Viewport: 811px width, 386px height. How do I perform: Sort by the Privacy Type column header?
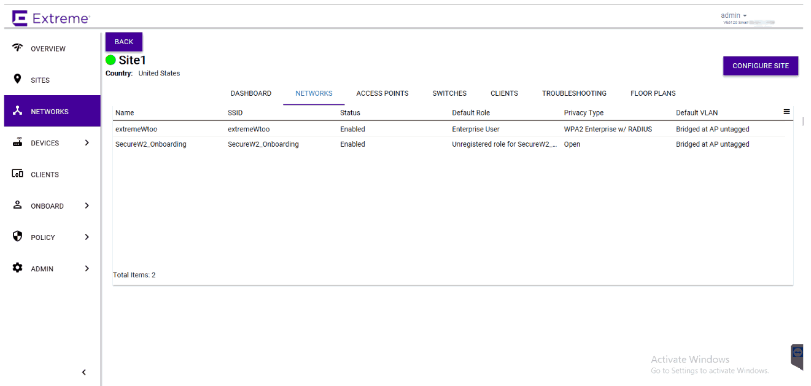(x=584, y=113)
